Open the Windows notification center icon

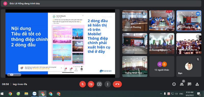[199, 94]
